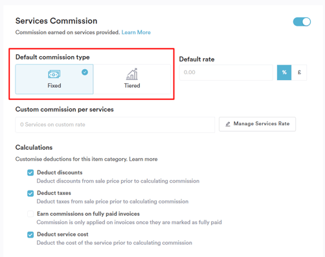Open the Learn more link under Calculations
Image resolution: width=325 pixels, height=257 pixels.
point(143,159)
